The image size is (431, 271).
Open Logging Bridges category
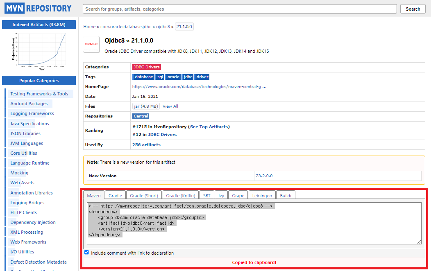pyautogui.click(x=27, y=203)
